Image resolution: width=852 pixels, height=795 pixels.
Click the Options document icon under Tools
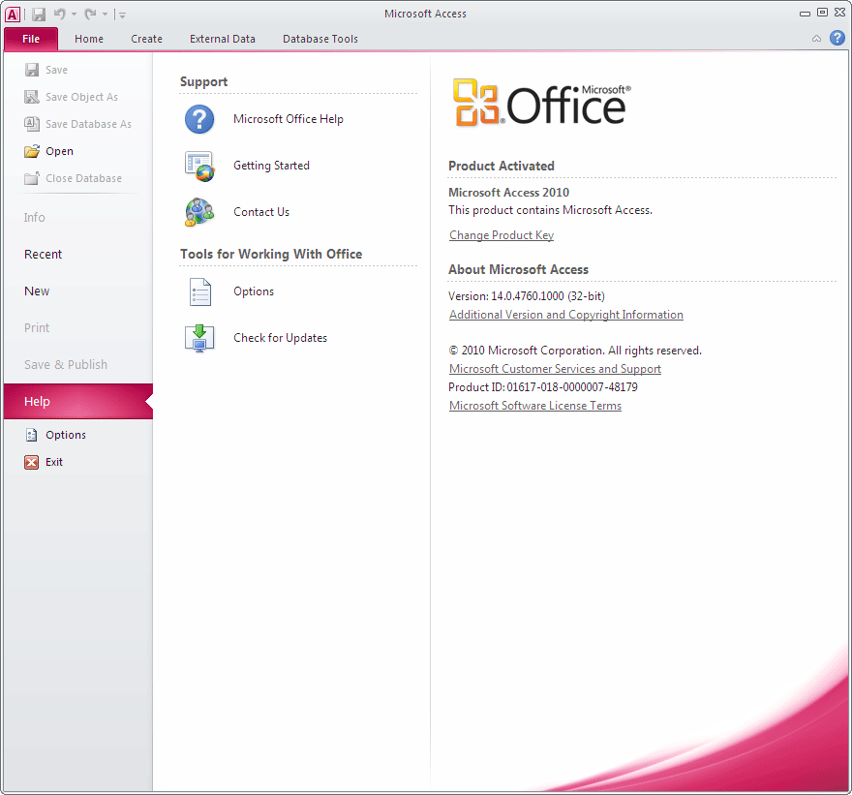click(200, 291)
